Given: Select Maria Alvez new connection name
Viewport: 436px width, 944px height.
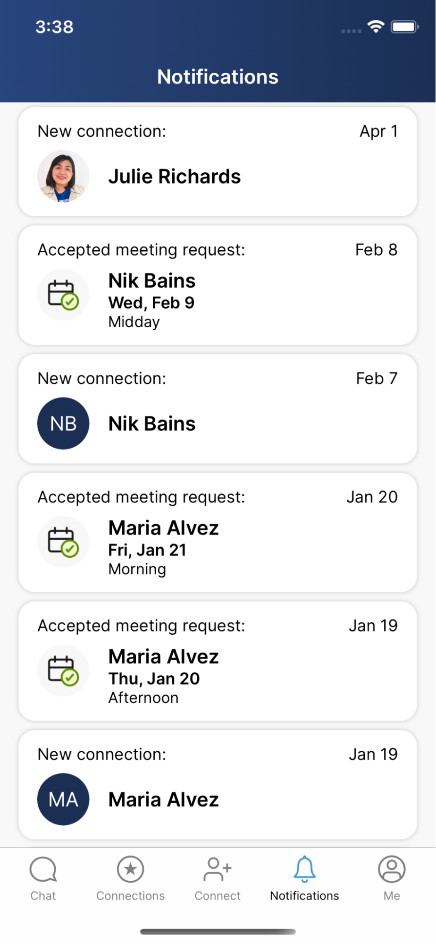Looking at the screenshot, I should point(164,799).
